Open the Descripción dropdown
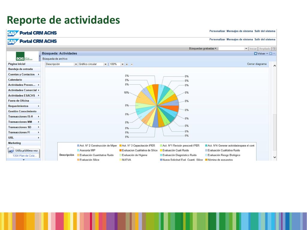Screen dimensions: 307x230 point(76,64)
